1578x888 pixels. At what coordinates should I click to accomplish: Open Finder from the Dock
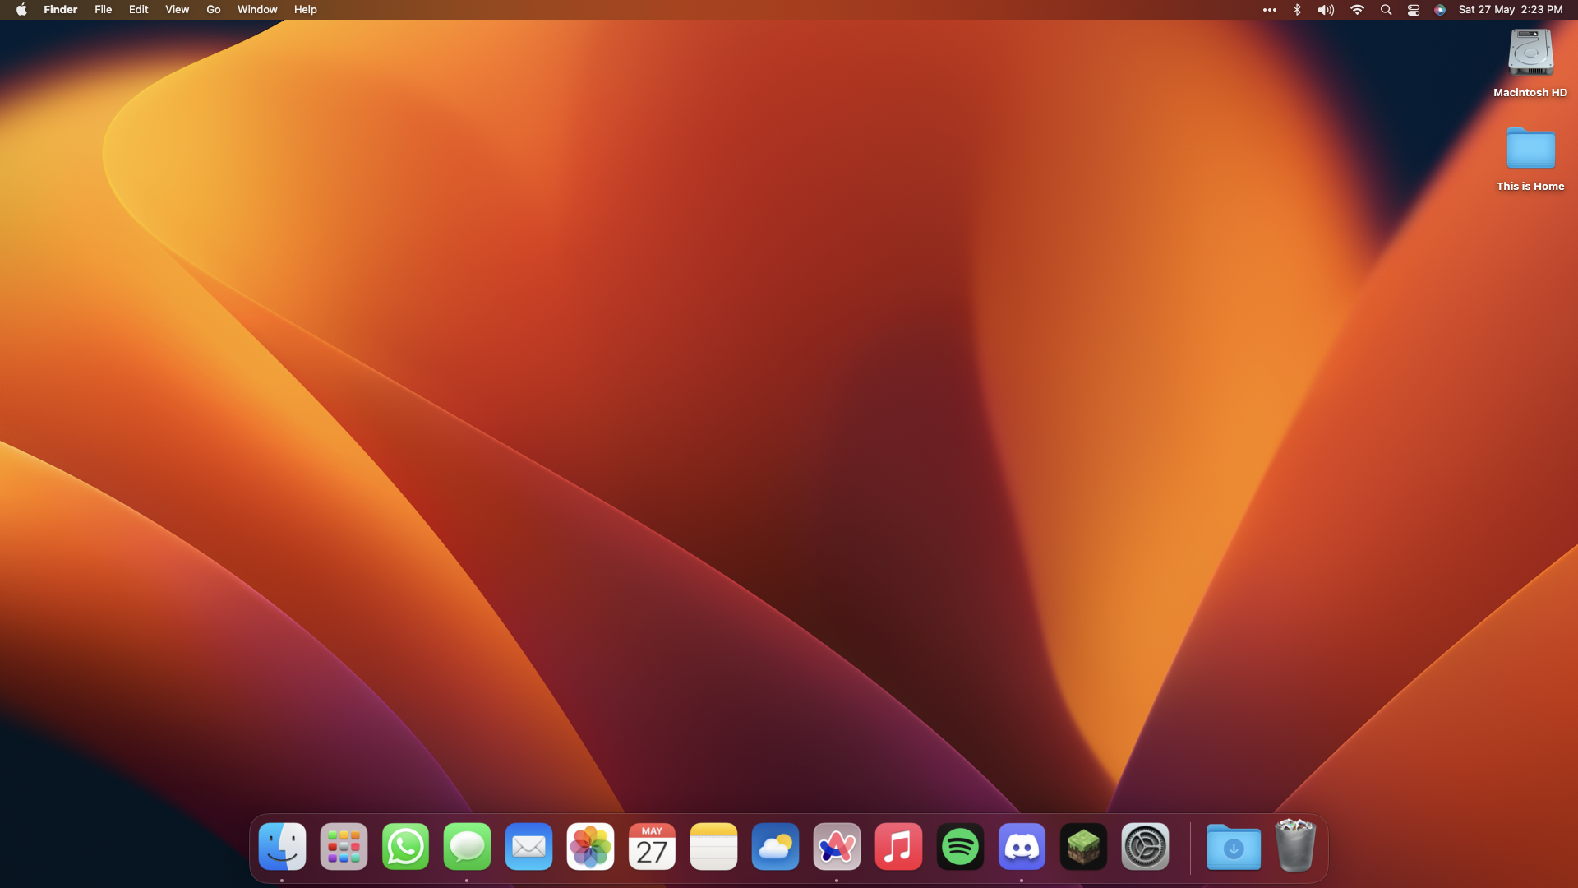tap(282, 846)
